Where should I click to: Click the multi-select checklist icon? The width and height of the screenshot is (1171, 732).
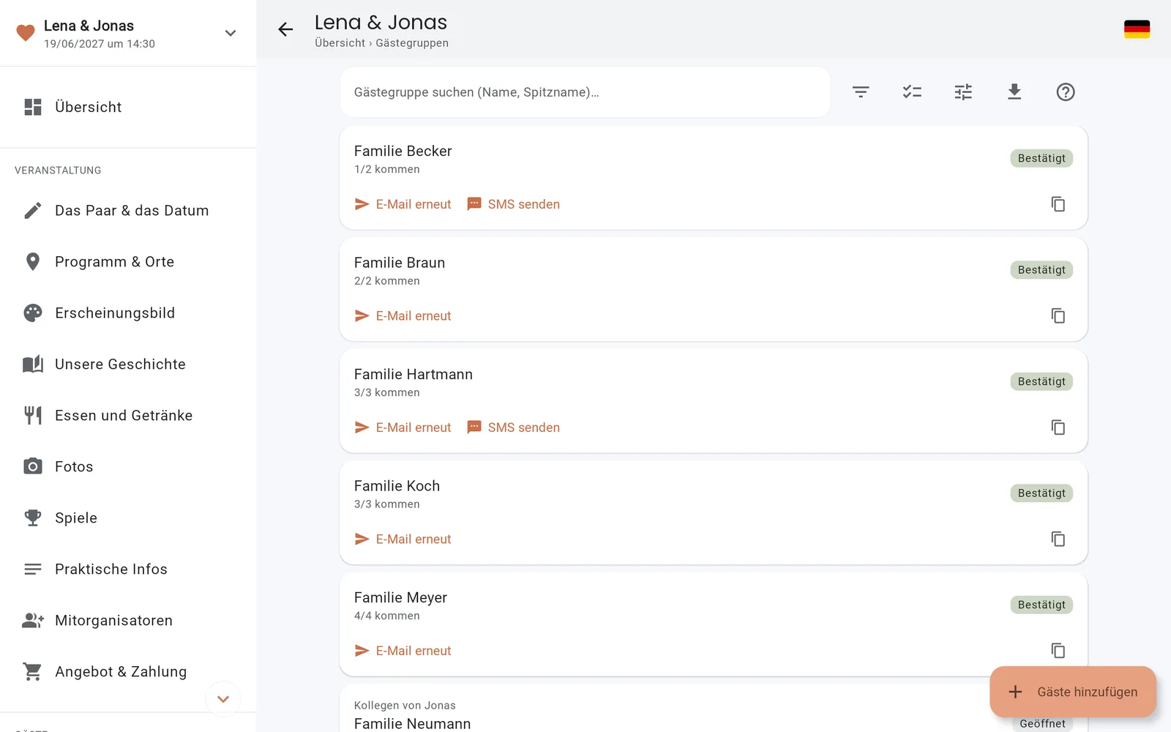[x=912, y=92]
